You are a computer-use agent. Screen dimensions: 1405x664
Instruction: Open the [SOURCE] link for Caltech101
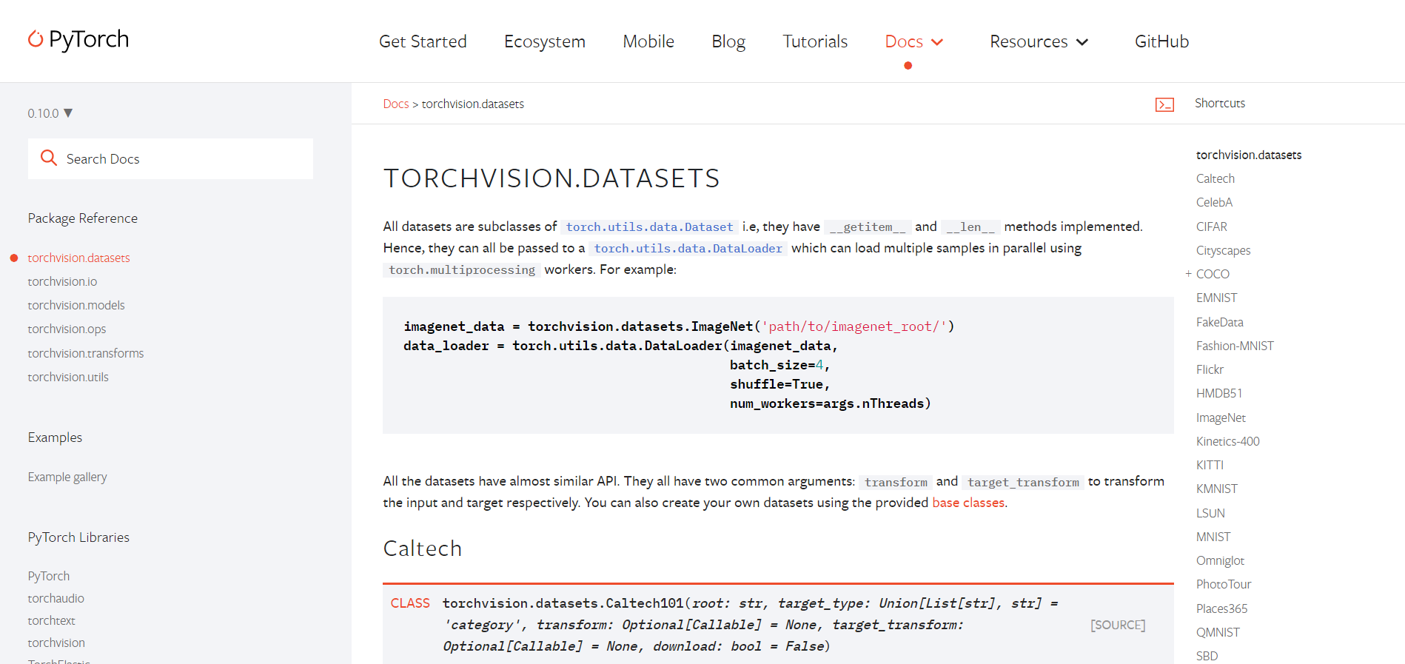(1118, 625)
